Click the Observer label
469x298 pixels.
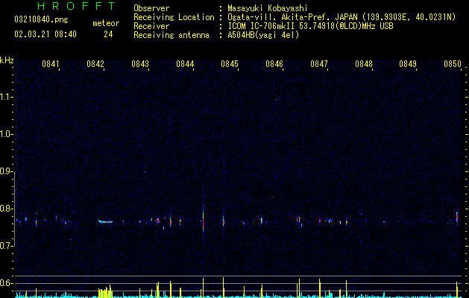pyautogui.click(x=151, y=8)
